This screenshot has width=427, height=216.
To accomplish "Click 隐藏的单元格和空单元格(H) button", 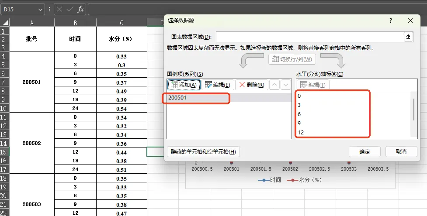I will pyautogui.click(x=203, y=151).
